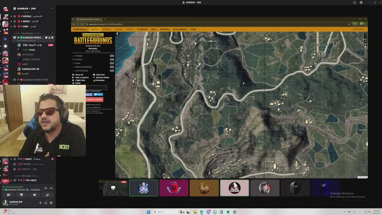This screenshot has width=382, height=215.
Task: Join the VOICE voice channel
Action: 33,164
